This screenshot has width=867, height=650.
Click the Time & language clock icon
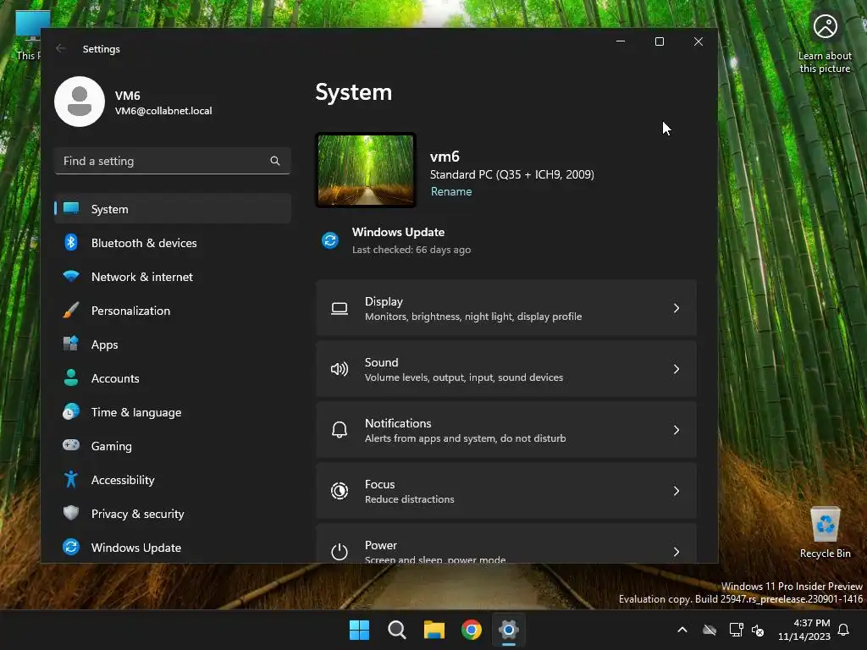(71, 412)
